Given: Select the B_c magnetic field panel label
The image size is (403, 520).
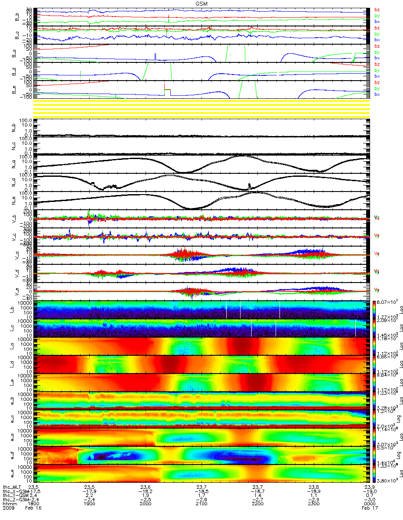Looking at the screenshot, I should (17, 35).
